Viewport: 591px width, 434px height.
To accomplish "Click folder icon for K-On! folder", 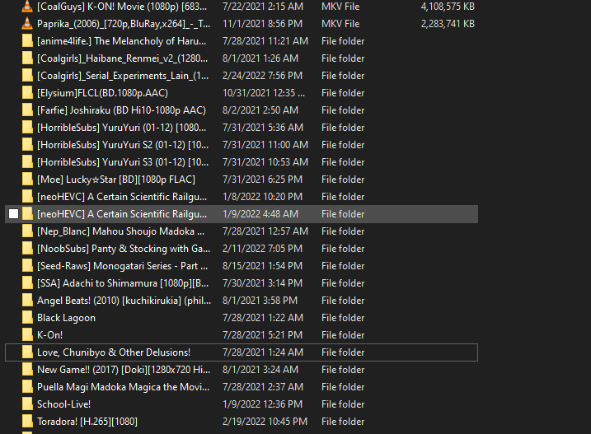I will tap(27, 335).
